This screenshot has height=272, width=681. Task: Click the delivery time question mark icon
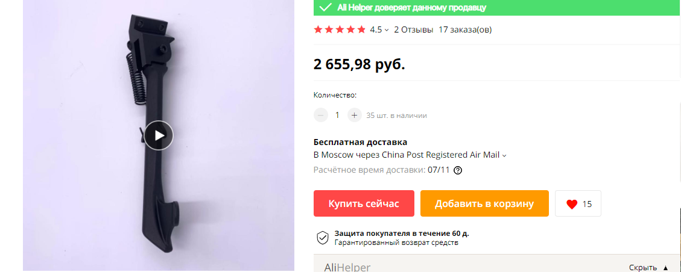click(457, 170)
